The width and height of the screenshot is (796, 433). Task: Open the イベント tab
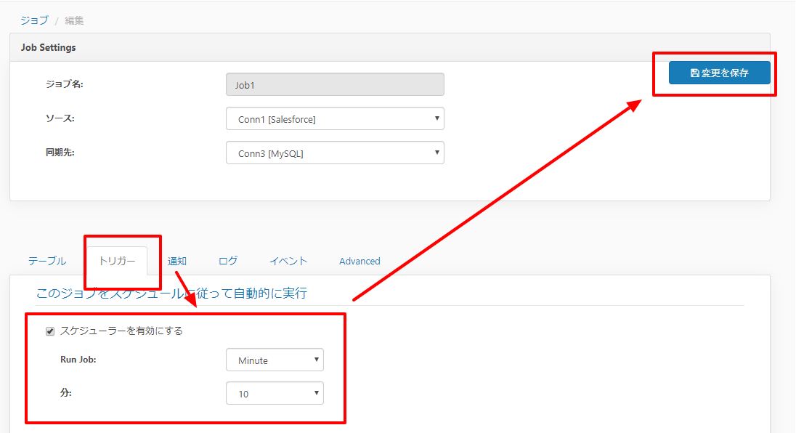(288, 261)
